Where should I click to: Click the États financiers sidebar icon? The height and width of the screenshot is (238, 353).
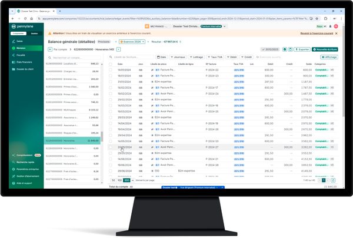[x=14, y=62]
